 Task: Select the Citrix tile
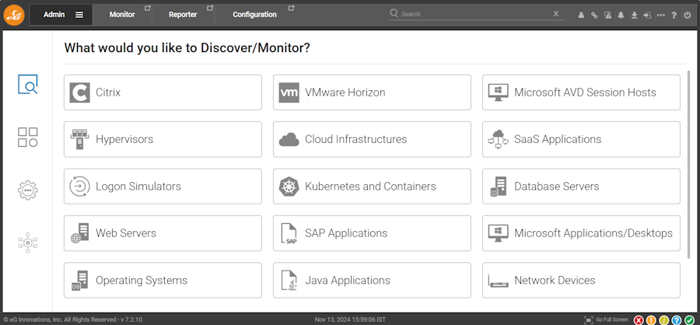tap(163, 93)
